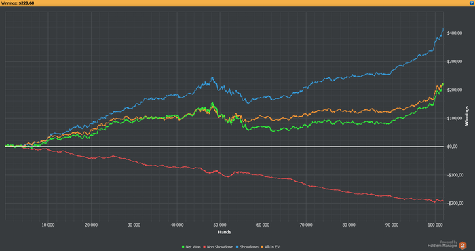Viewport: 475px width, 251px height.
Task: Click the Hands x-axis title
Action: coord(225,232)
